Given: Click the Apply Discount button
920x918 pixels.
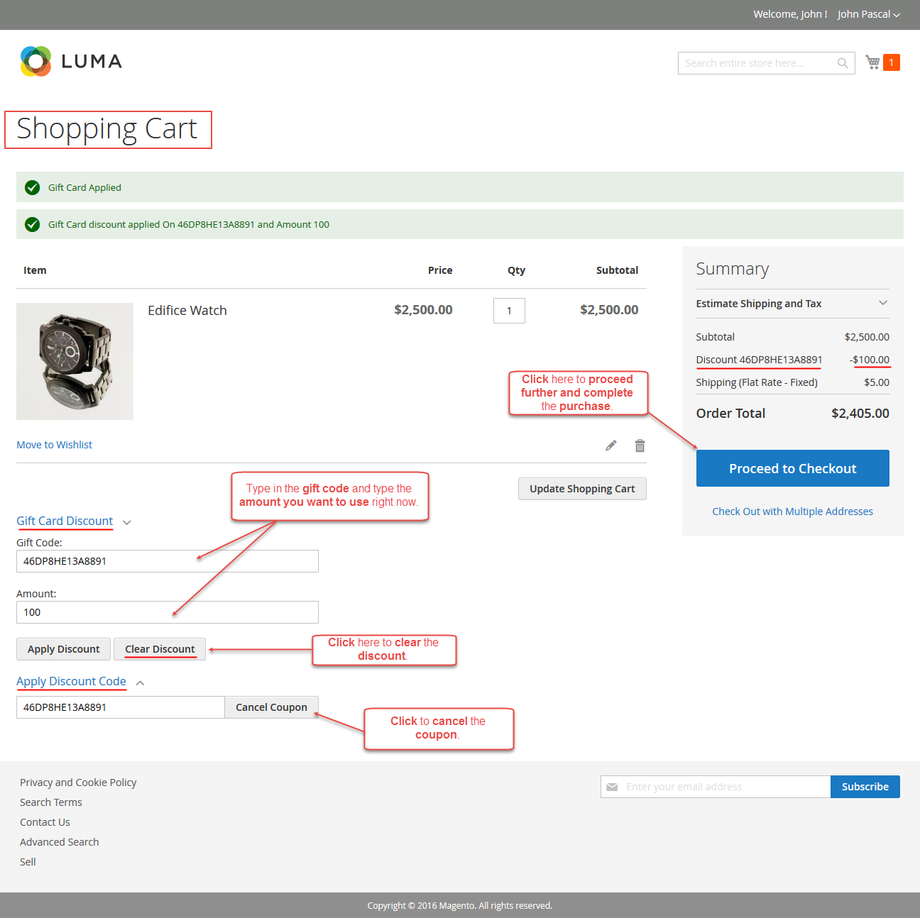Looking at the screenshot, I should tap(63, 649).
